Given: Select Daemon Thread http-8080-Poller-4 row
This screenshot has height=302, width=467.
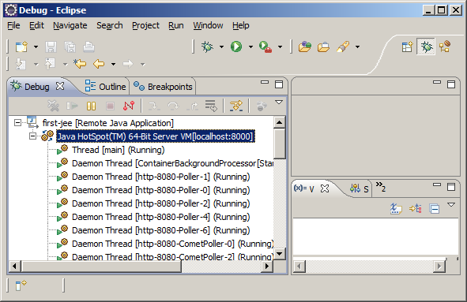Looking at the screenshot, I should pos(161,217).
